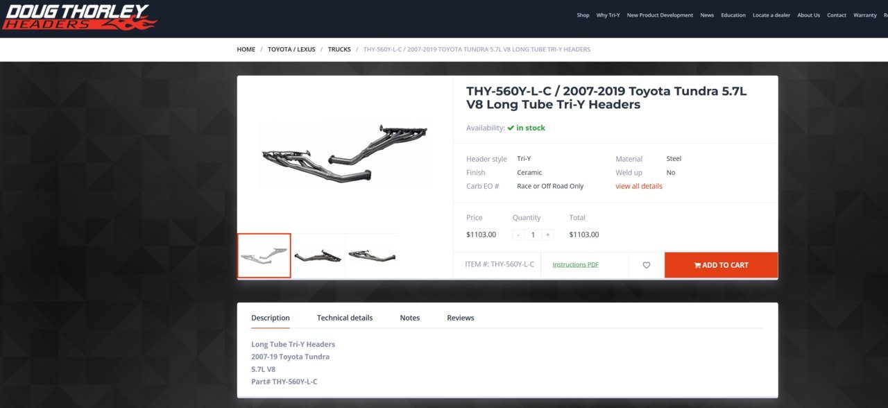This screenshot has width=888, height=408.
Task: Open the Why Tri-Y page
Action: (x=608, y=15)
